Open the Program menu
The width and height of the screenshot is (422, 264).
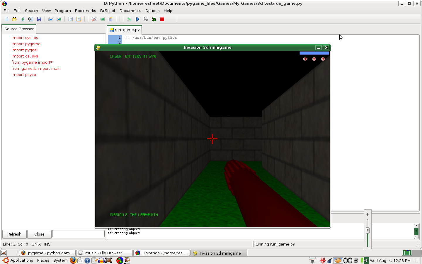63,11
